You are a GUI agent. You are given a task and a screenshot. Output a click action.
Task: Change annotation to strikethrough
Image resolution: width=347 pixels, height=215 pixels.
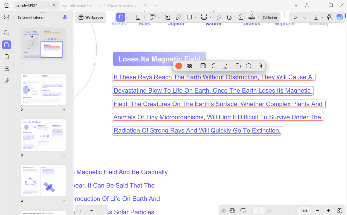pyautogui.click(x=214, y=66)
